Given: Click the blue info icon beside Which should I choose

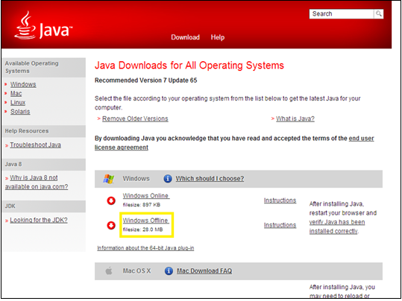Looking at the screenshot, I should coord(168,179).
